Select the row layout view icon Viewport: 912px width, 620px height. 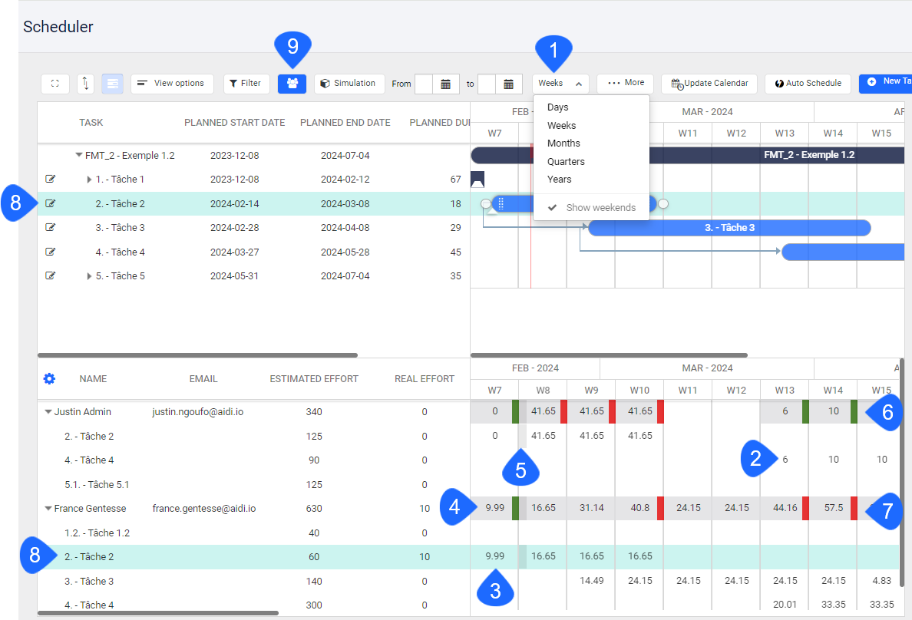pyautogui.click(x=112, y=84)
